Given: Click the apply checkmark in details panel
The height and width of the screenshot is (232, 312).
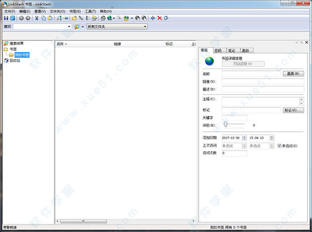Looking at the screenshot, I should (297, 42).
